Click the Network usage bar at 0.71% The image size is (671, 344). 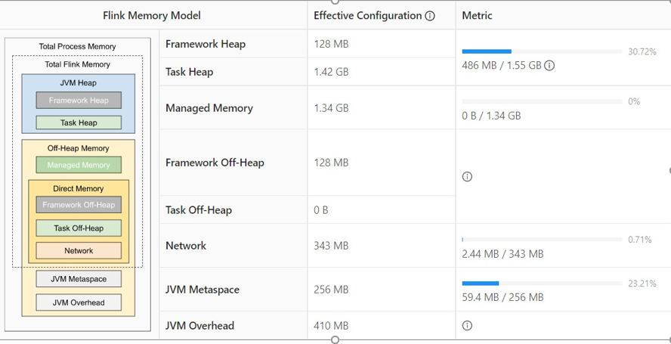(542, 240)
